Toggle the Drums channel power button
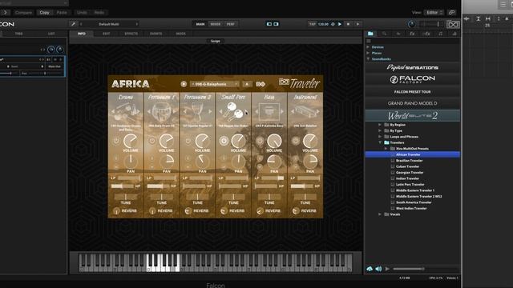 [116, 141]
